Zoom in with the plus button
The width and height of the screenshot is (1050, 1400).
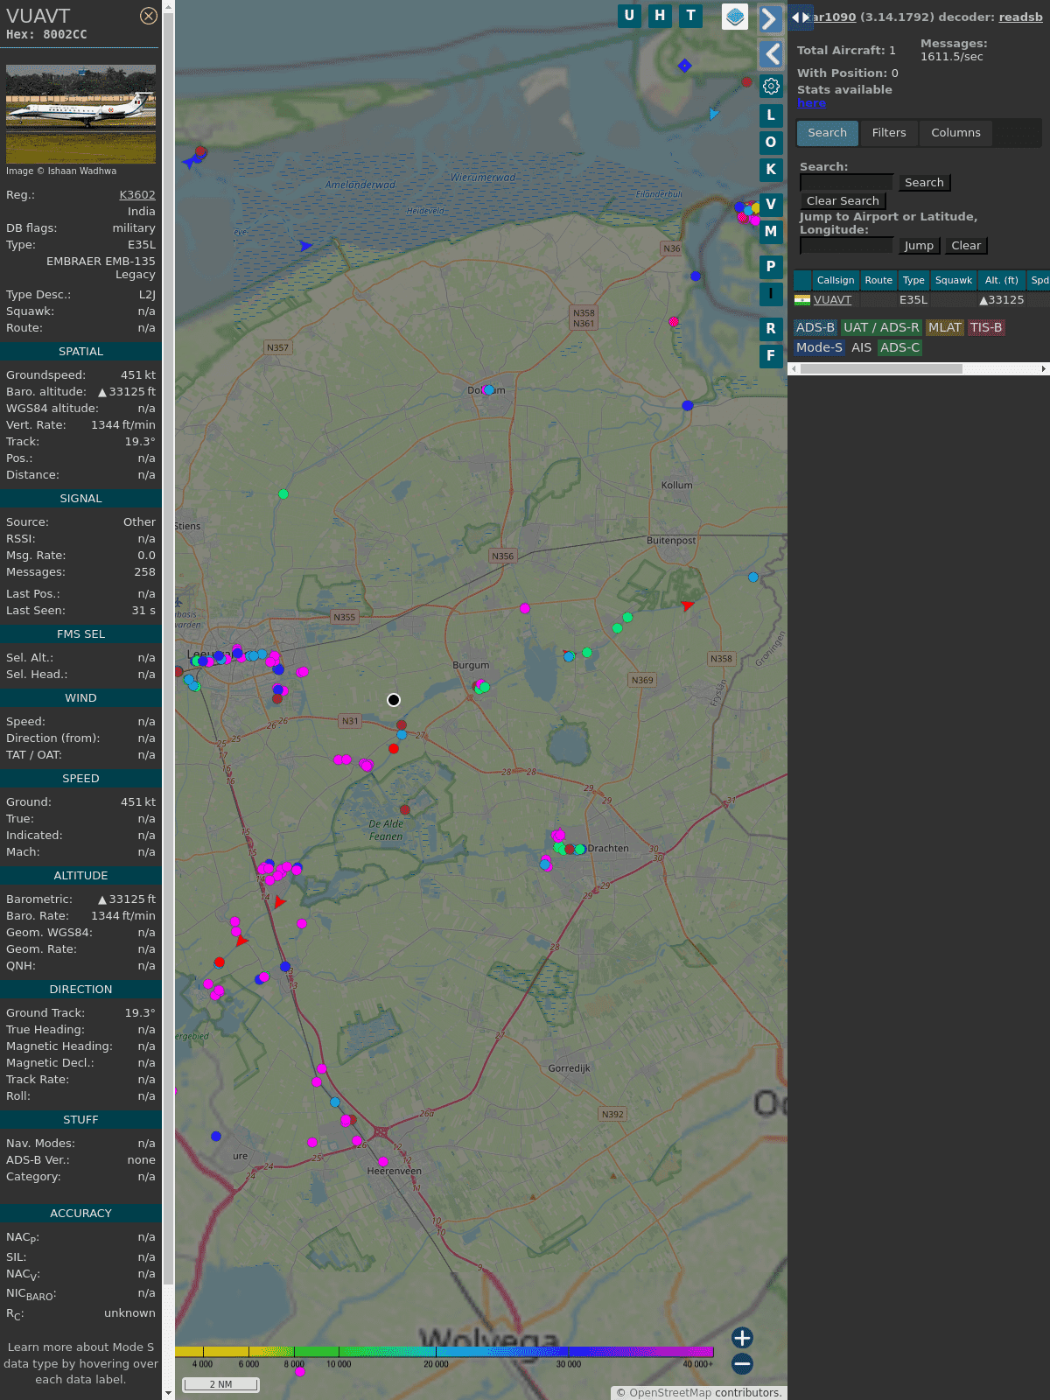point(742,1338)
